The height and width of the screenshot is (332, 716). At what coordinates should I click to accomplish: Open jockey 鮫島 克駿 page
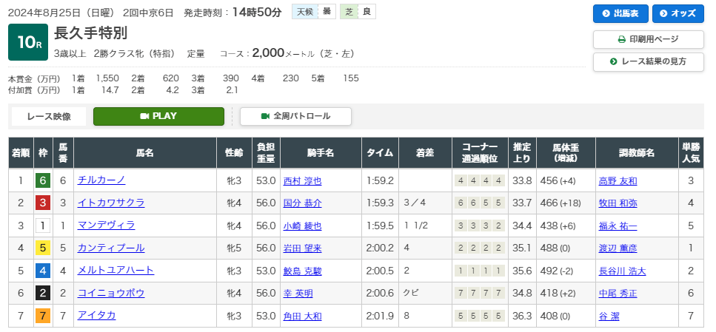click(x=302, y=271)
